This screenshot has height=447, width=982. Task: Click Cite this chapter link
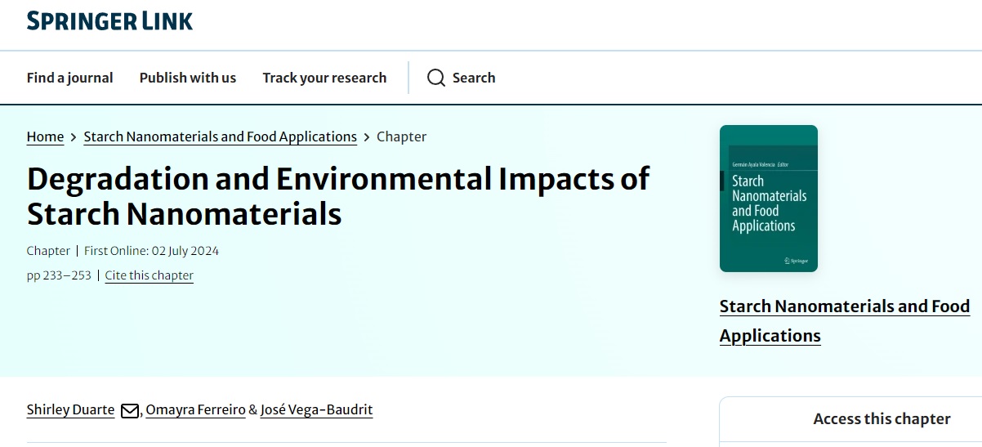[x=149, y=275]
